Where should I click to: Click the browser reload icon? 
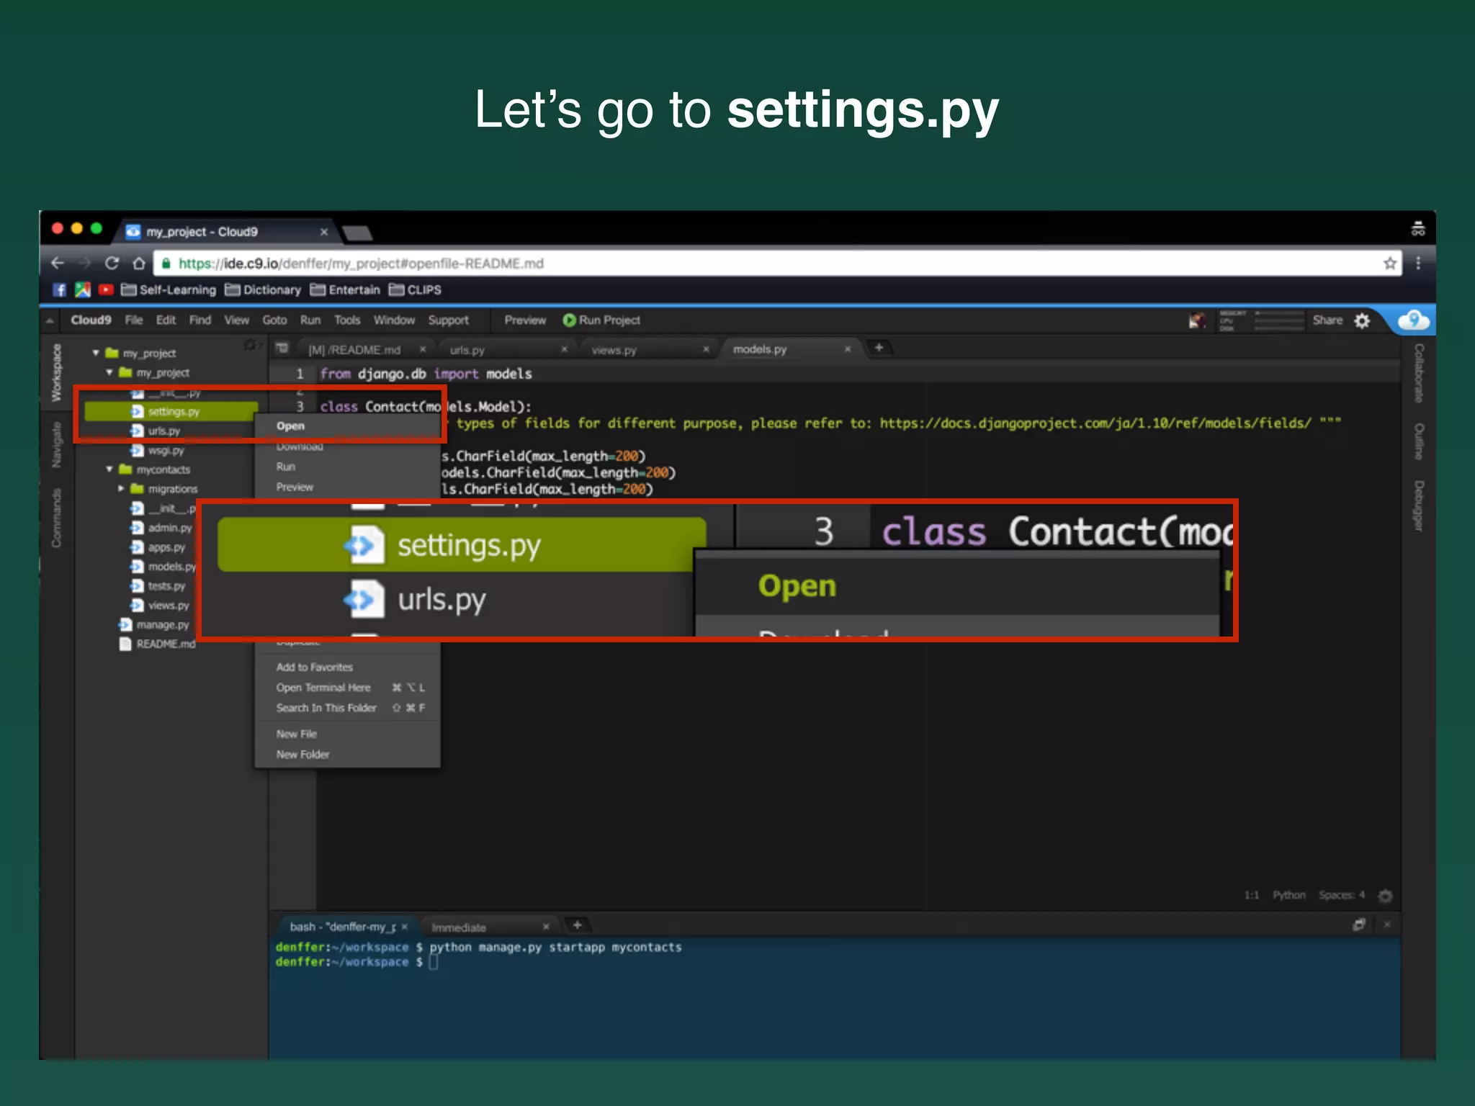(112, 264)
